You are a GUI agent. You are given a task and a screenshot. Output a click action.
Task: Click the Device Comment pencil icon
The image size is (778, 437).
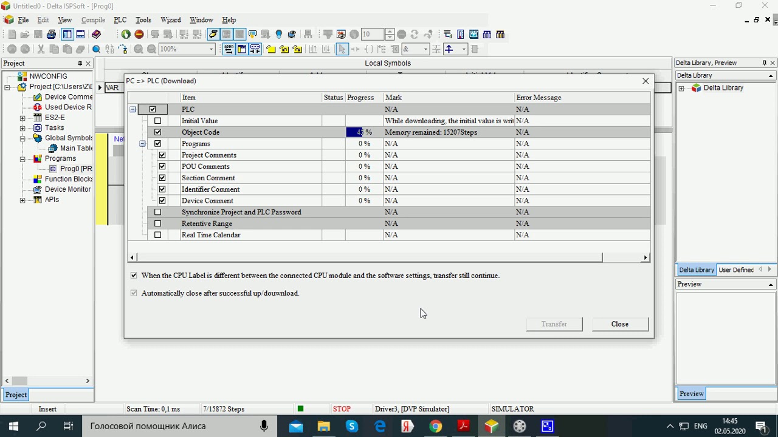coord(38,97)
